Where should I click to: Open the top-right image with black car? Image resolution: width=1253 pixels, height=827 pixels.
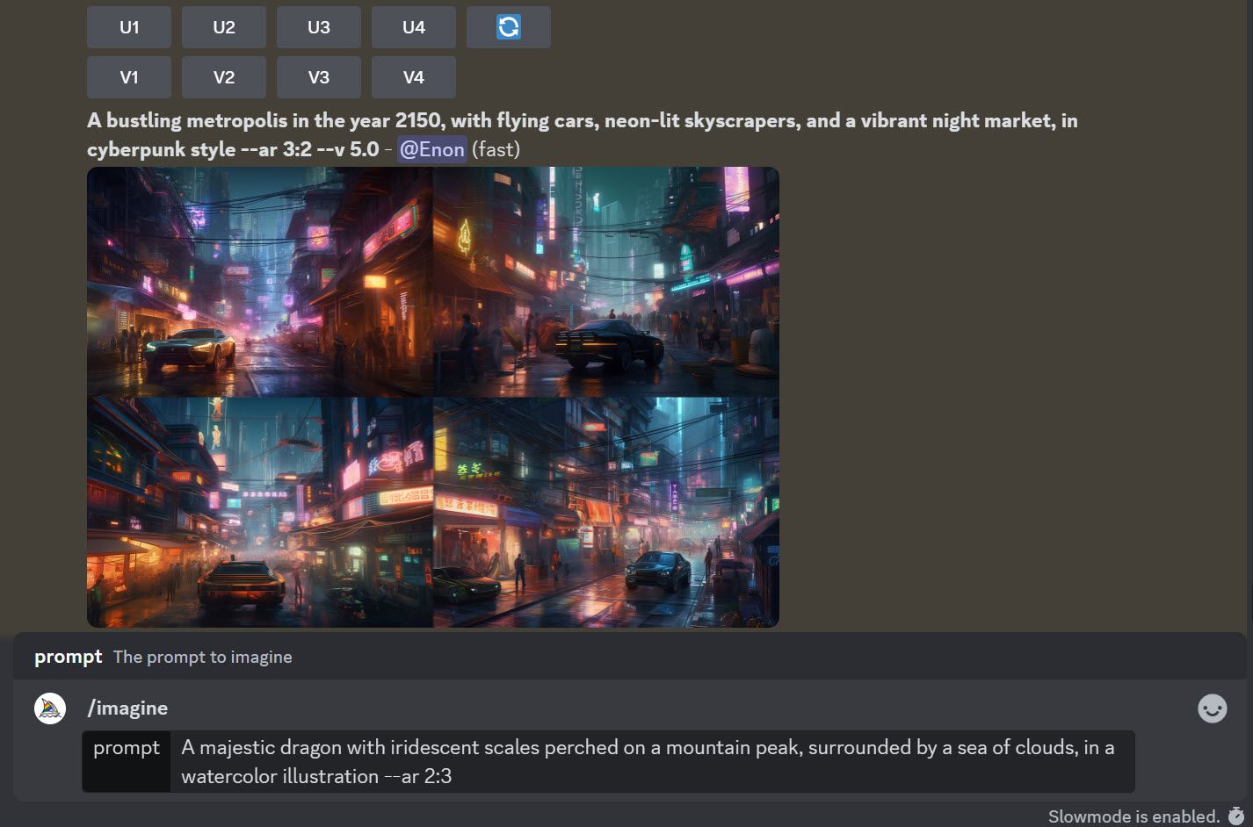[606, 281]
